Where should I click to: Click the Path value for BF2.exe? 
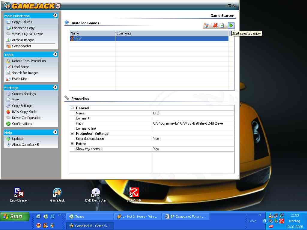coord(193,123)
